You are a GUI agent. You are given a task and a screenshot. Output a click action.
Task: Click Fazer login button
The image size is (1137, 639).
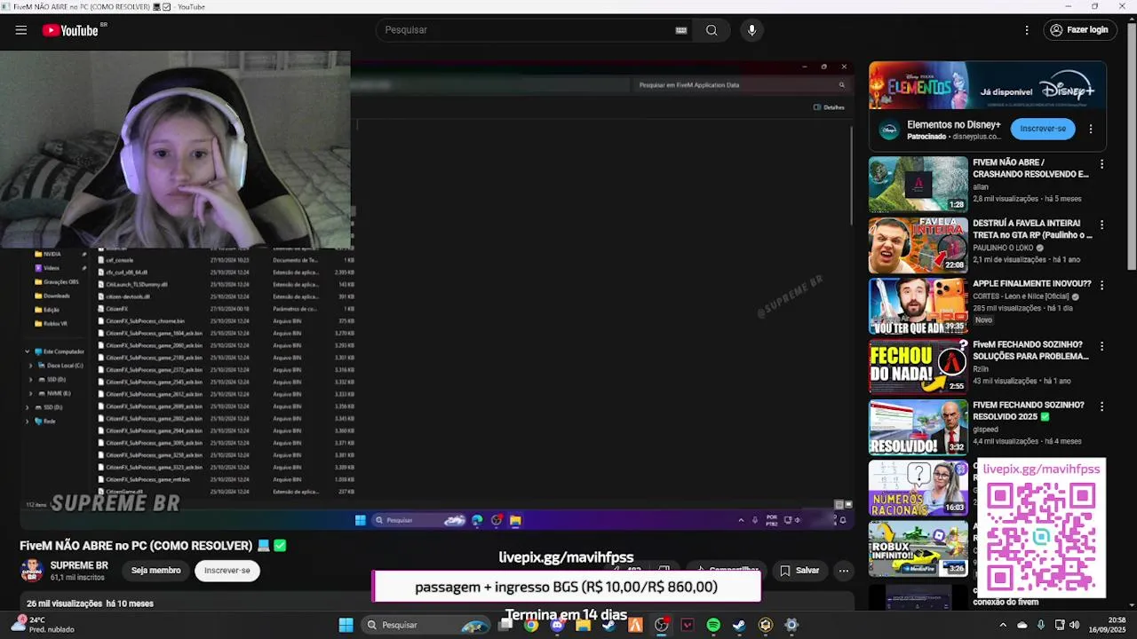(1079, 30)
